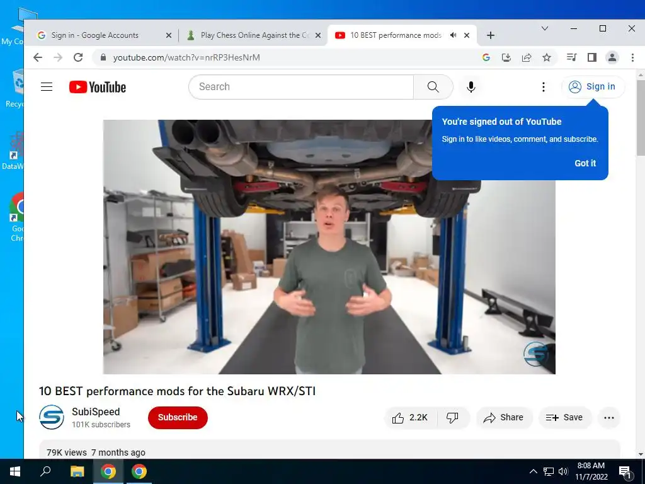
Task: Open media control toolbar icon
Action: click(x=571, y=57)
